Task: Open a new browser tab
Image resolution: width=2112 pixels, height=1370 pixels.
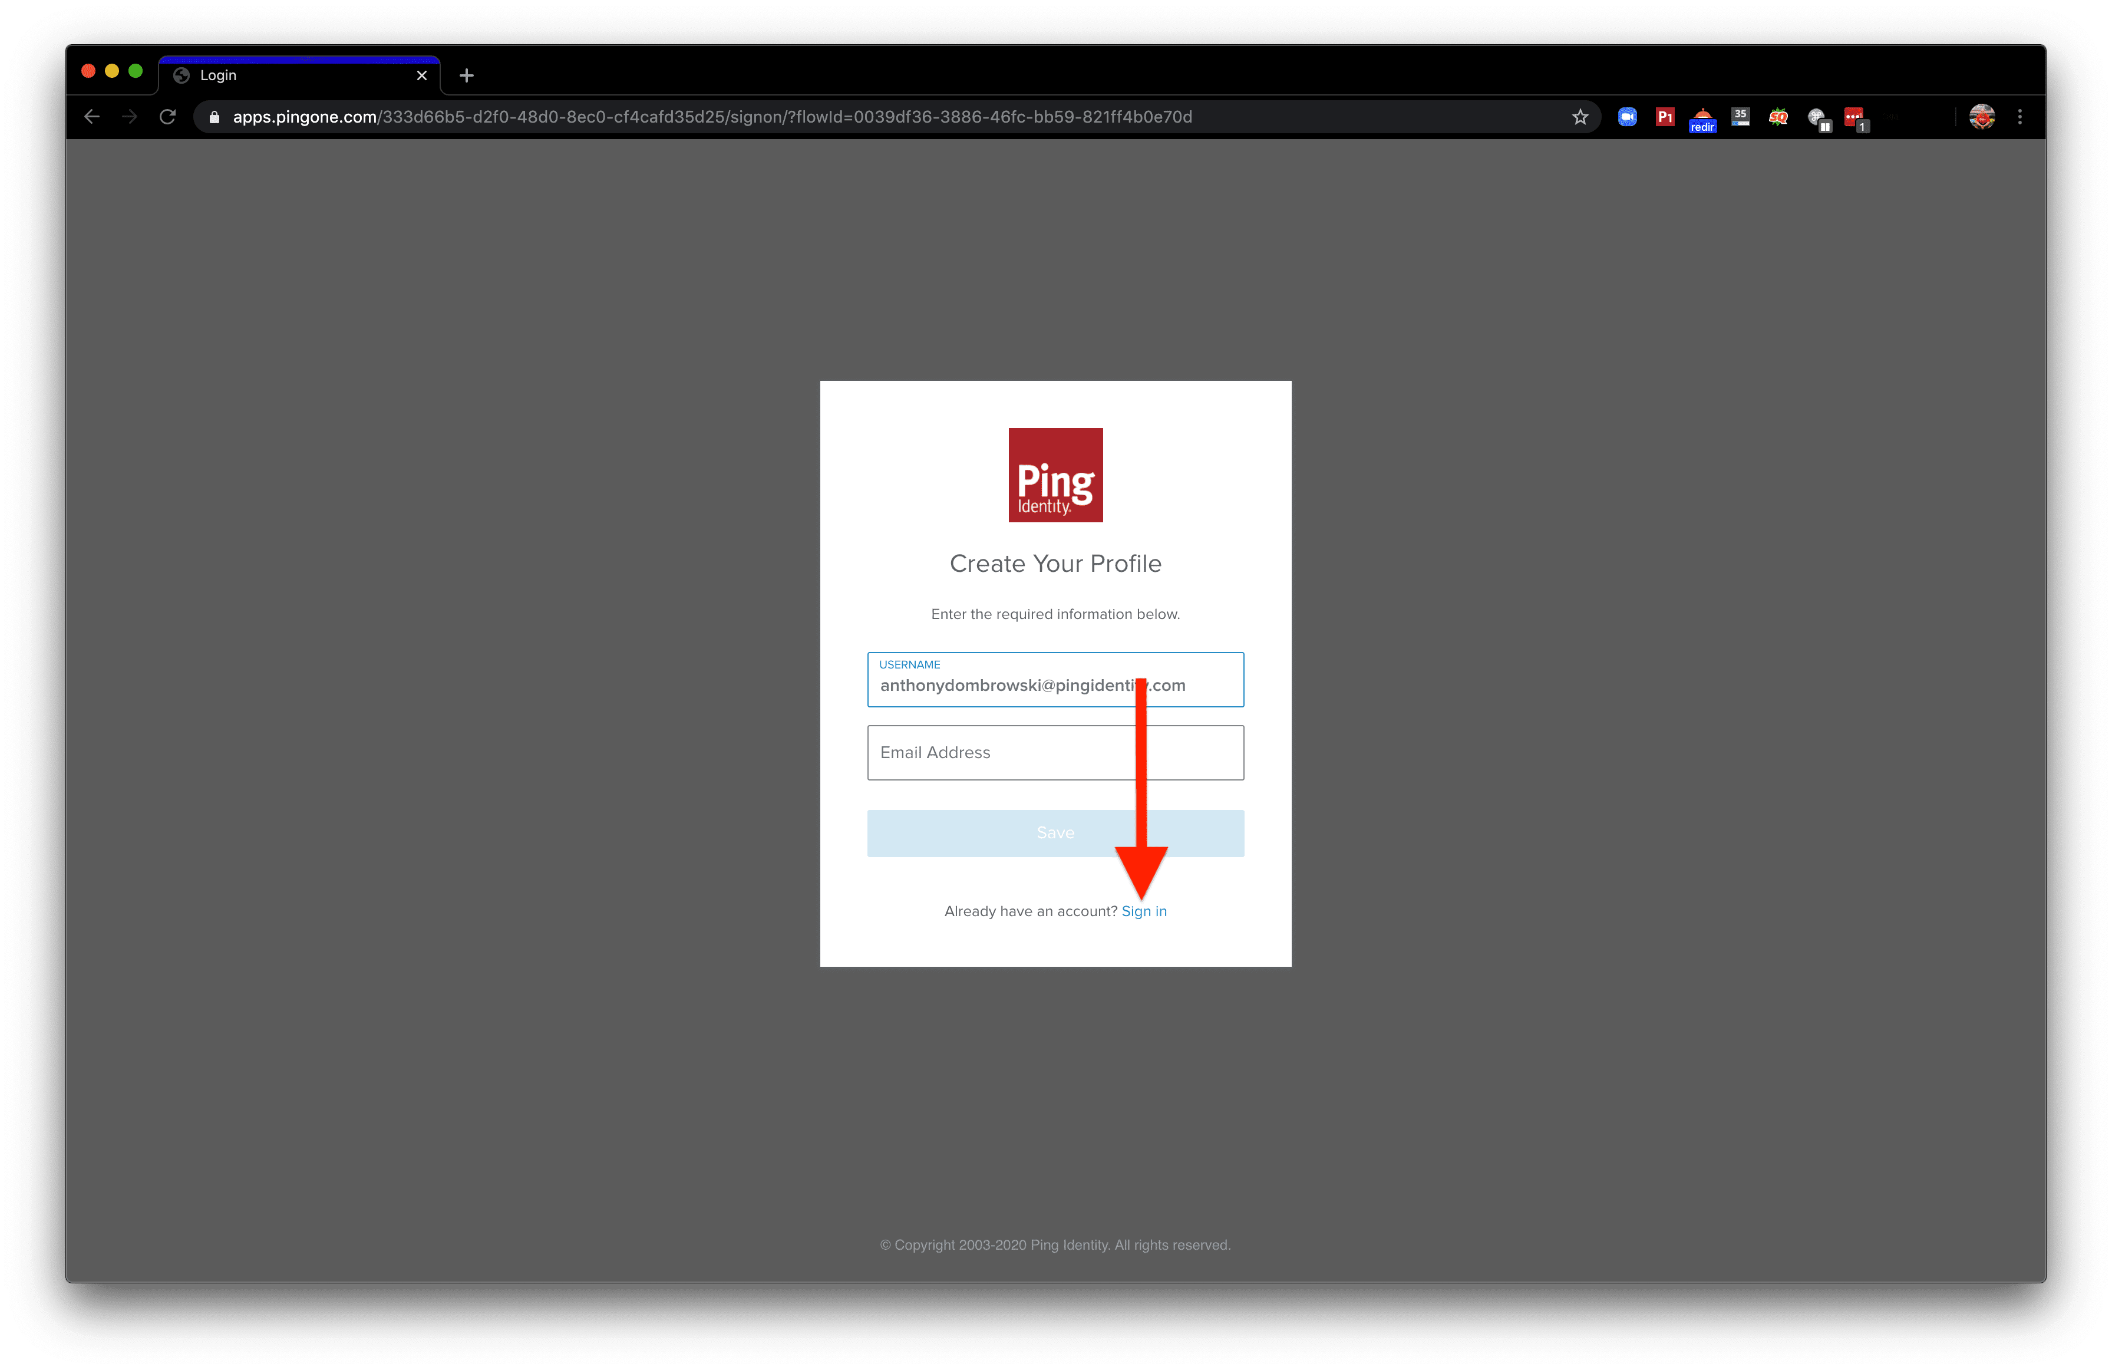Action: (x=467, y=77)
